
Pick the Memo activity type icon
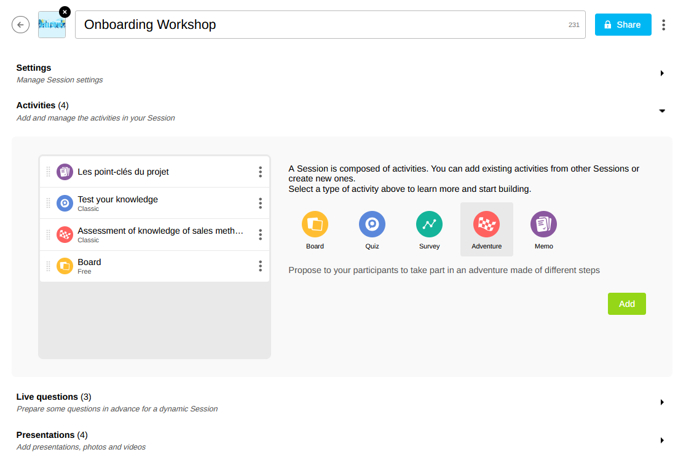[543, 224]
